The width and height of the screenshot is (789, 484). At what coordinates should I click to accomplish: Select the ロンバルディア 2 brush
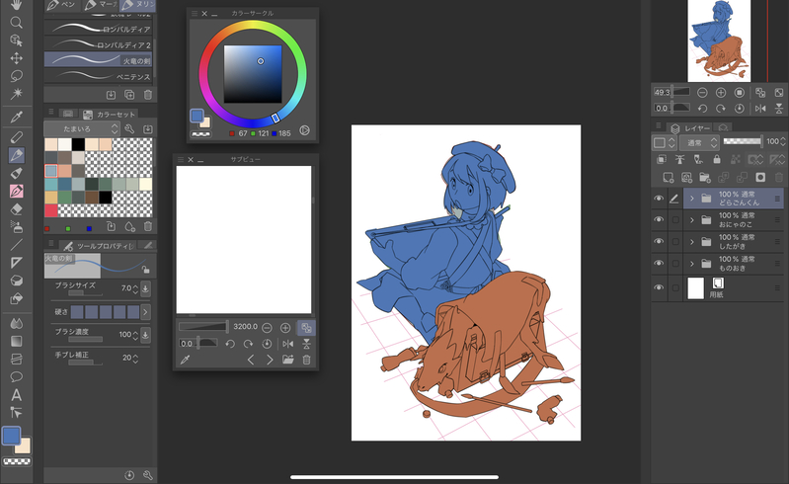pyautogui.click(x=99, y=44)
